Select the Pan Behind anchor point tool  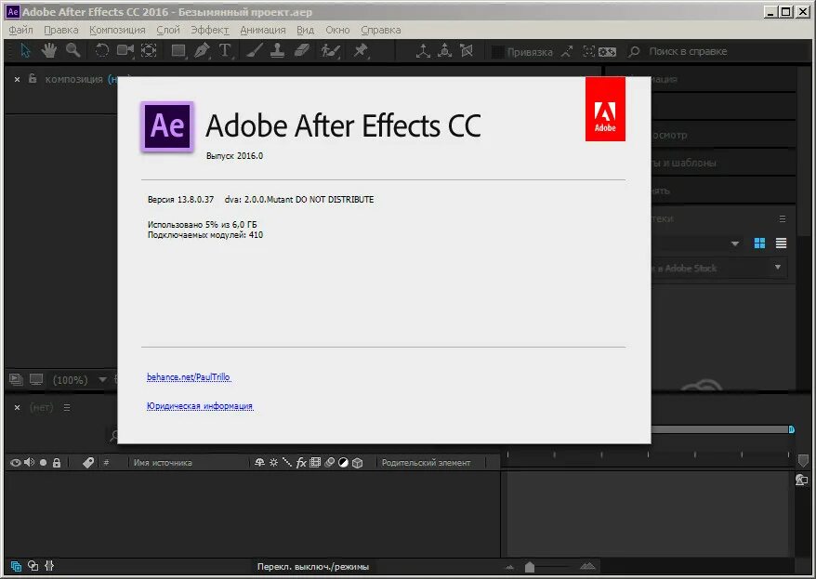point(149,50)
